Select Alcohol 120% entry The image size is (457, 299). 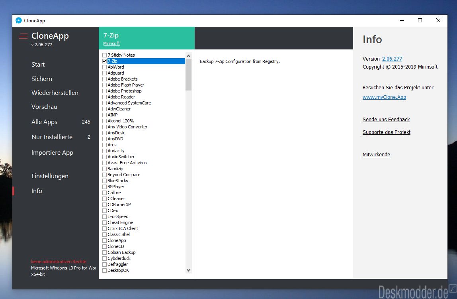coord(121,121)
